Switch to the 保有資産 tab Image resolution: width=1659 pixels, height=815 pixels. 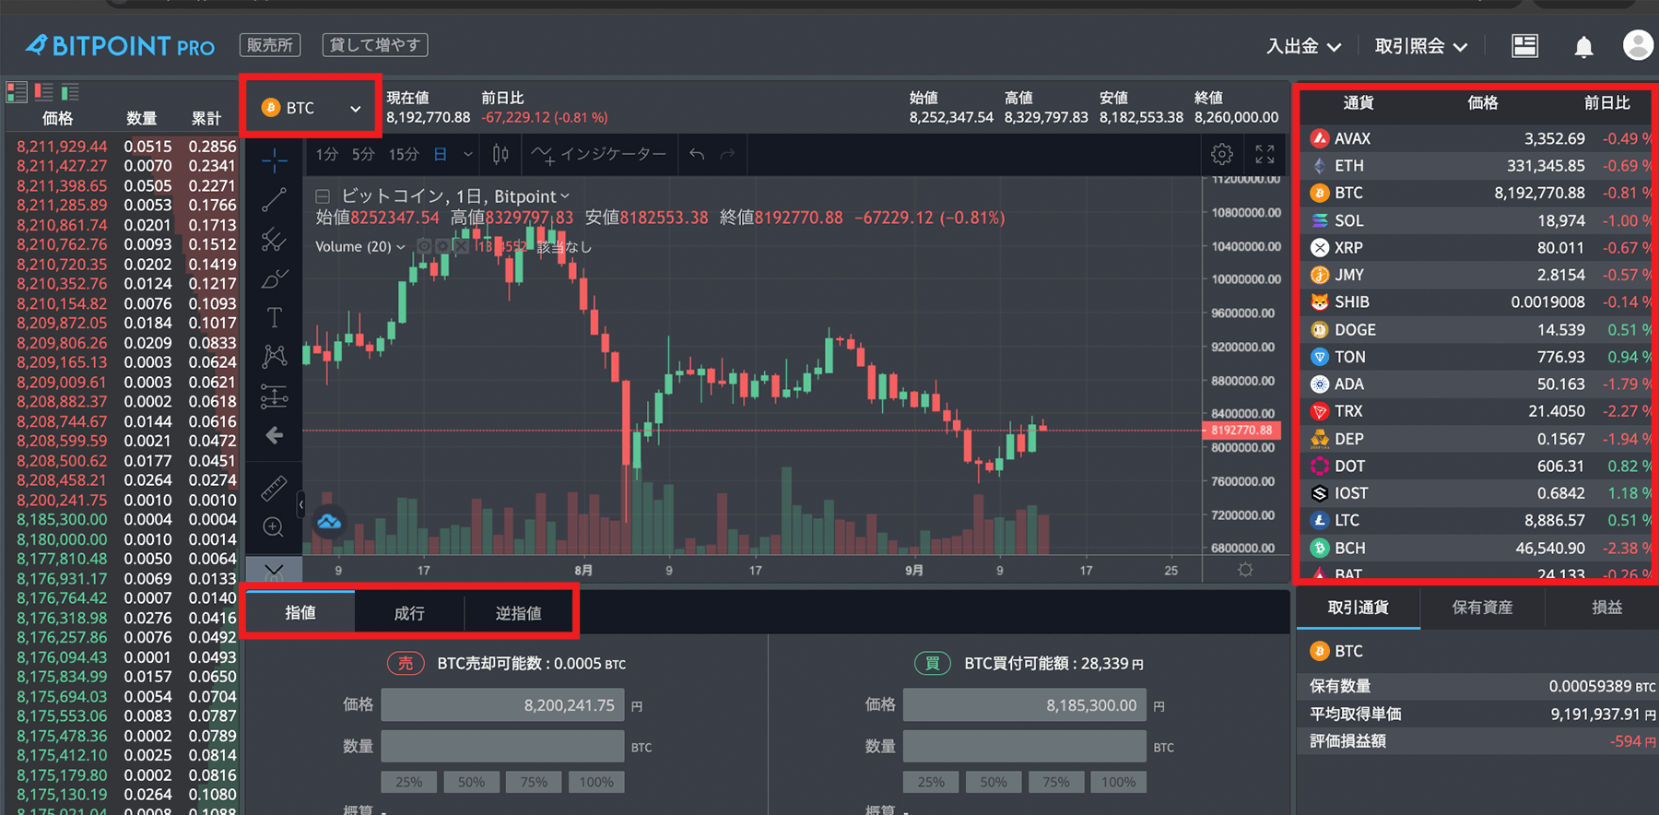1482,608
